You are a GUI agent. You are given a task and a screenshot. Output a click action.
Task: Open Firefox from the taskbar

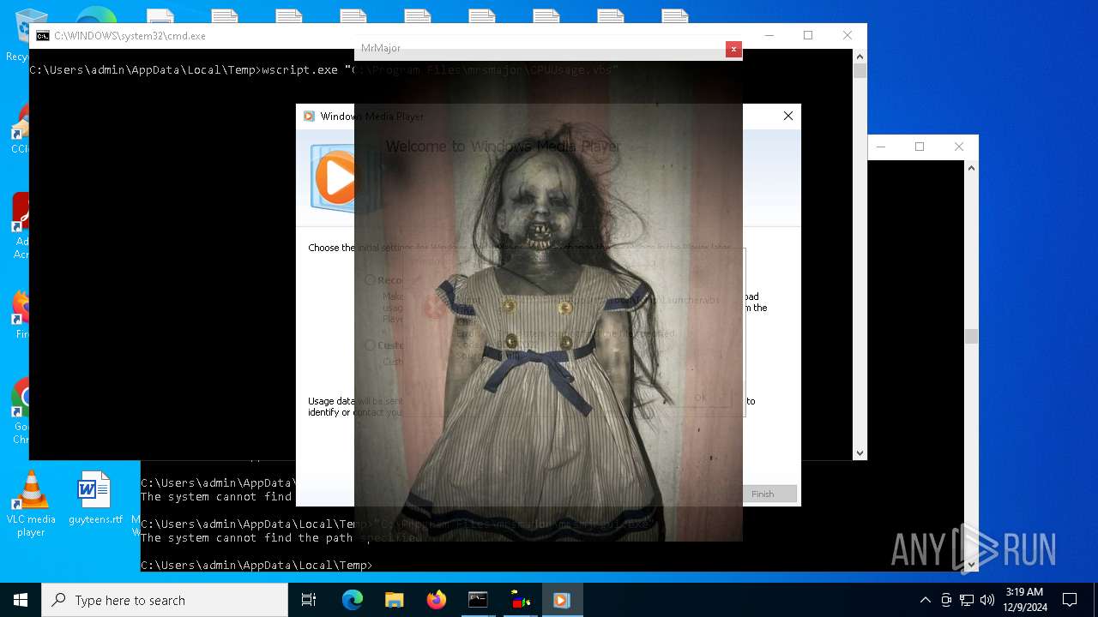[x=437, y=600]
